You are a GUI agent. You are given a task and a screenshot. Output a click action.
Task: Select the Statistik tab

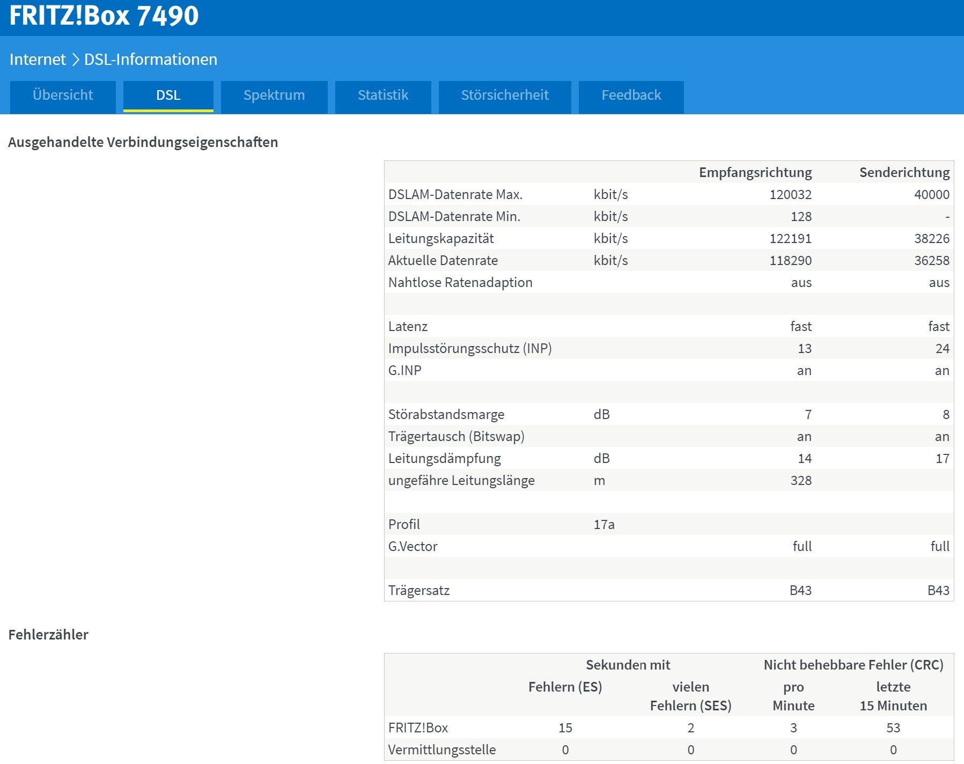[x=382, y=95]
